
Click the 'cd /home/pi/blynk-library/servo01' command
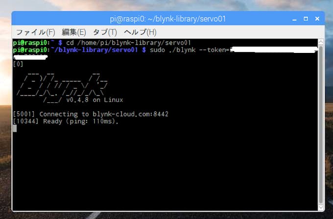point(128,43)
